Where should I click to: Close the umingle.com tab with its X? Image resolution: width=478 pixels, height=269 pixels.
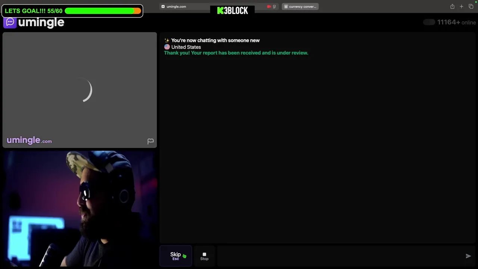(x=163, y=6)
